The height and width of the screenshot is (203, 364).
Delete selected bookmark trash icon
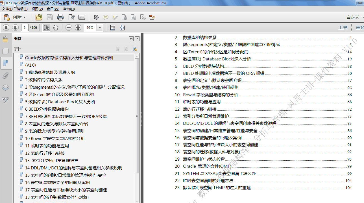point(118,49)
